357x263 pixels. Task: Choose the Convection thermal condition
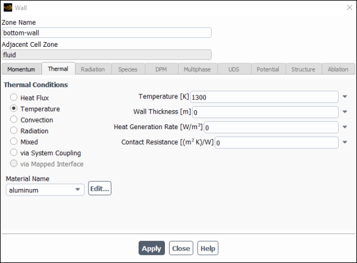point(14,120)
